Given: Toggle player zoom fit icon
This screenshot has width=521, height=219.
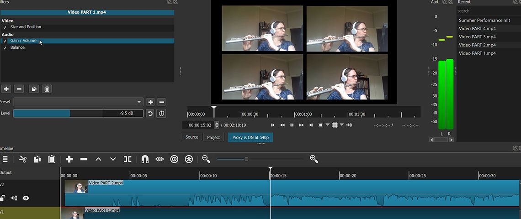Looking at the screenshot, I should point(321,125).
